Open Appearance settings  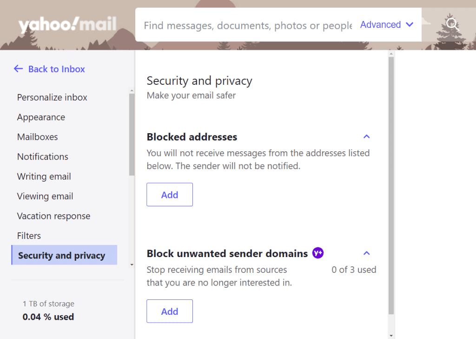(x=41, y=117)
